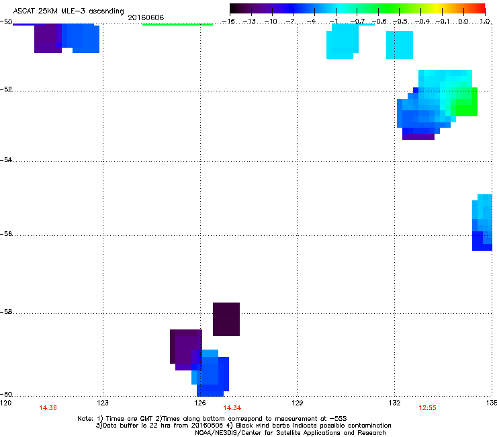Click the latitude axis label -50

click(x=6, y=22)
